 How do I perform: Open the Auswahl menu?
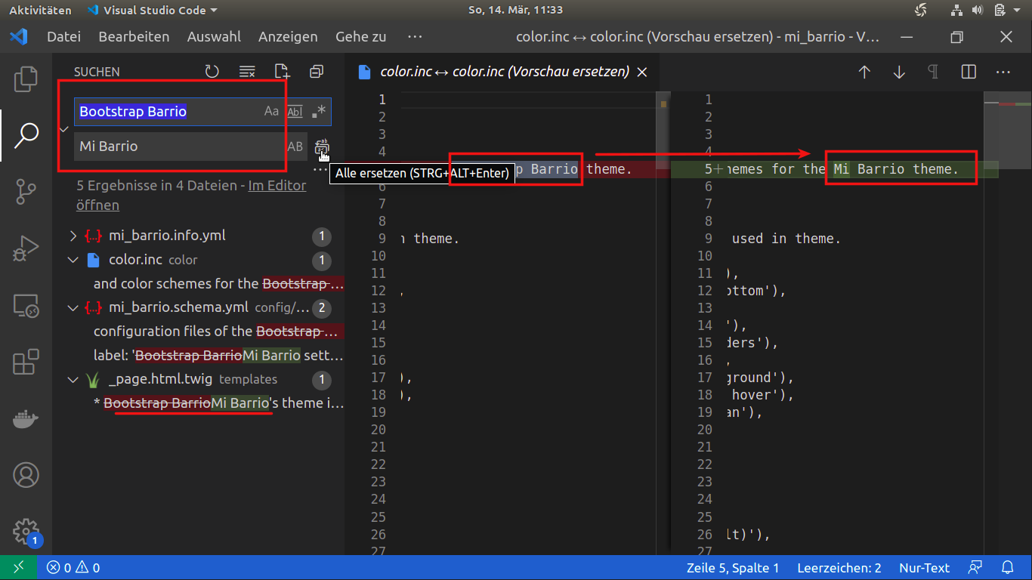pyautogui.click(x=214, y=36)
